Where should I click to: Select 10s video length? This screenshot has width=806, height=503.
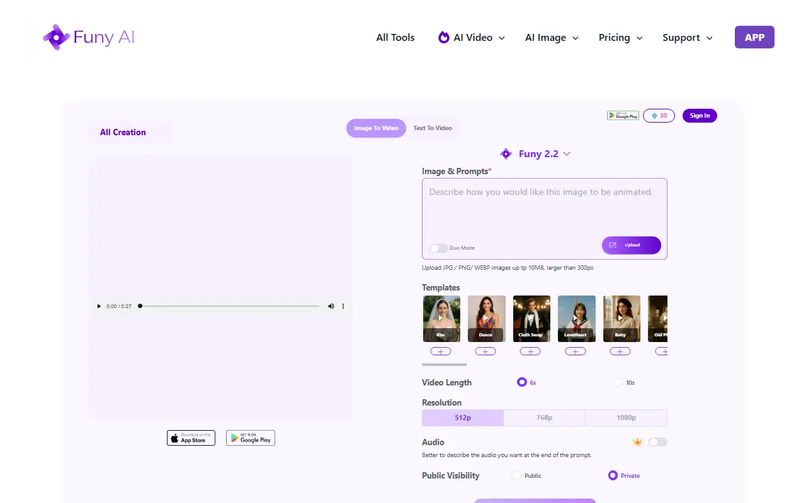click(x=618, y=382)
